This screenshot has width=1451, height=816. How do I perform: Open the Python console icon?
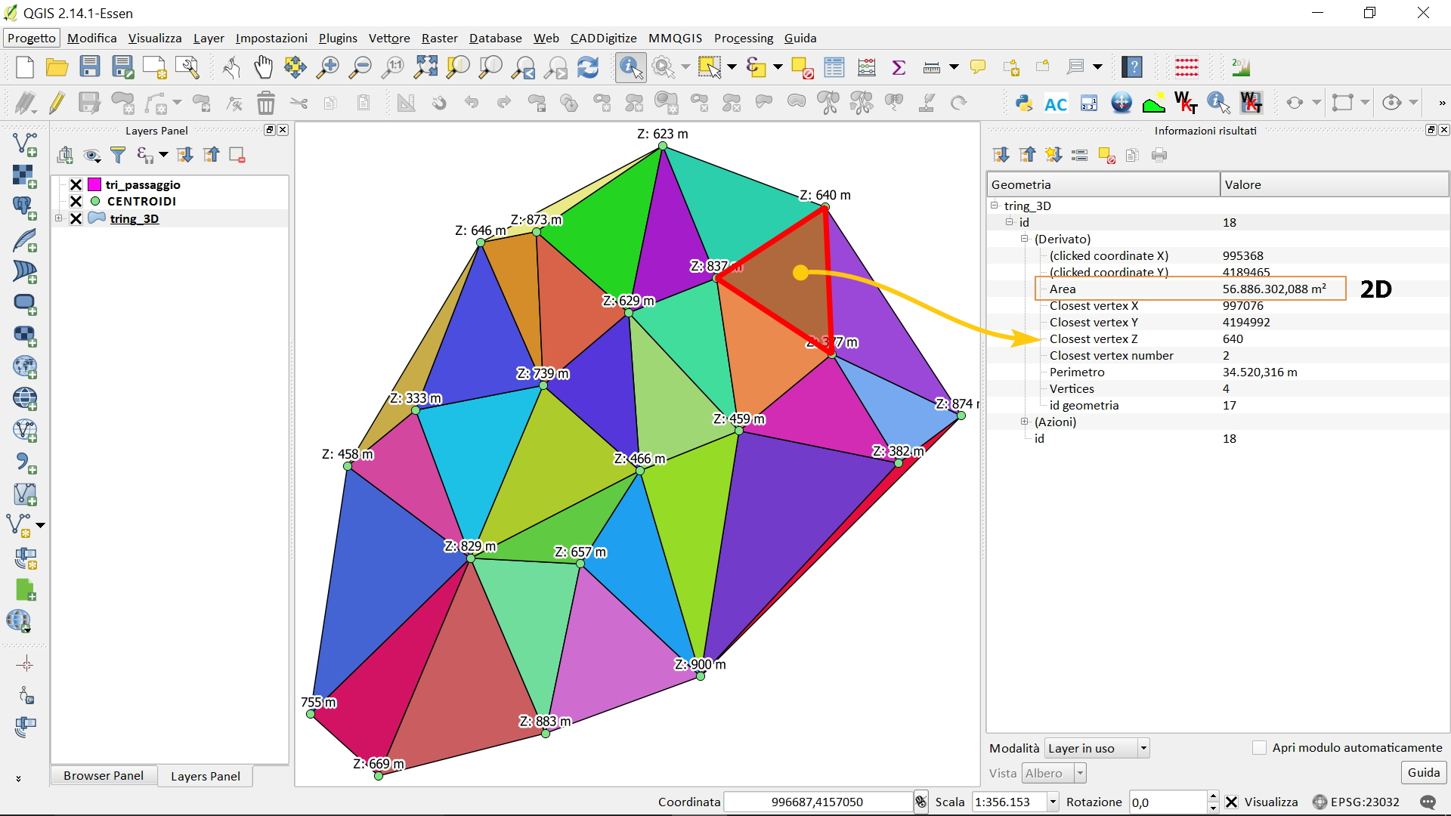coord(1024,103)
